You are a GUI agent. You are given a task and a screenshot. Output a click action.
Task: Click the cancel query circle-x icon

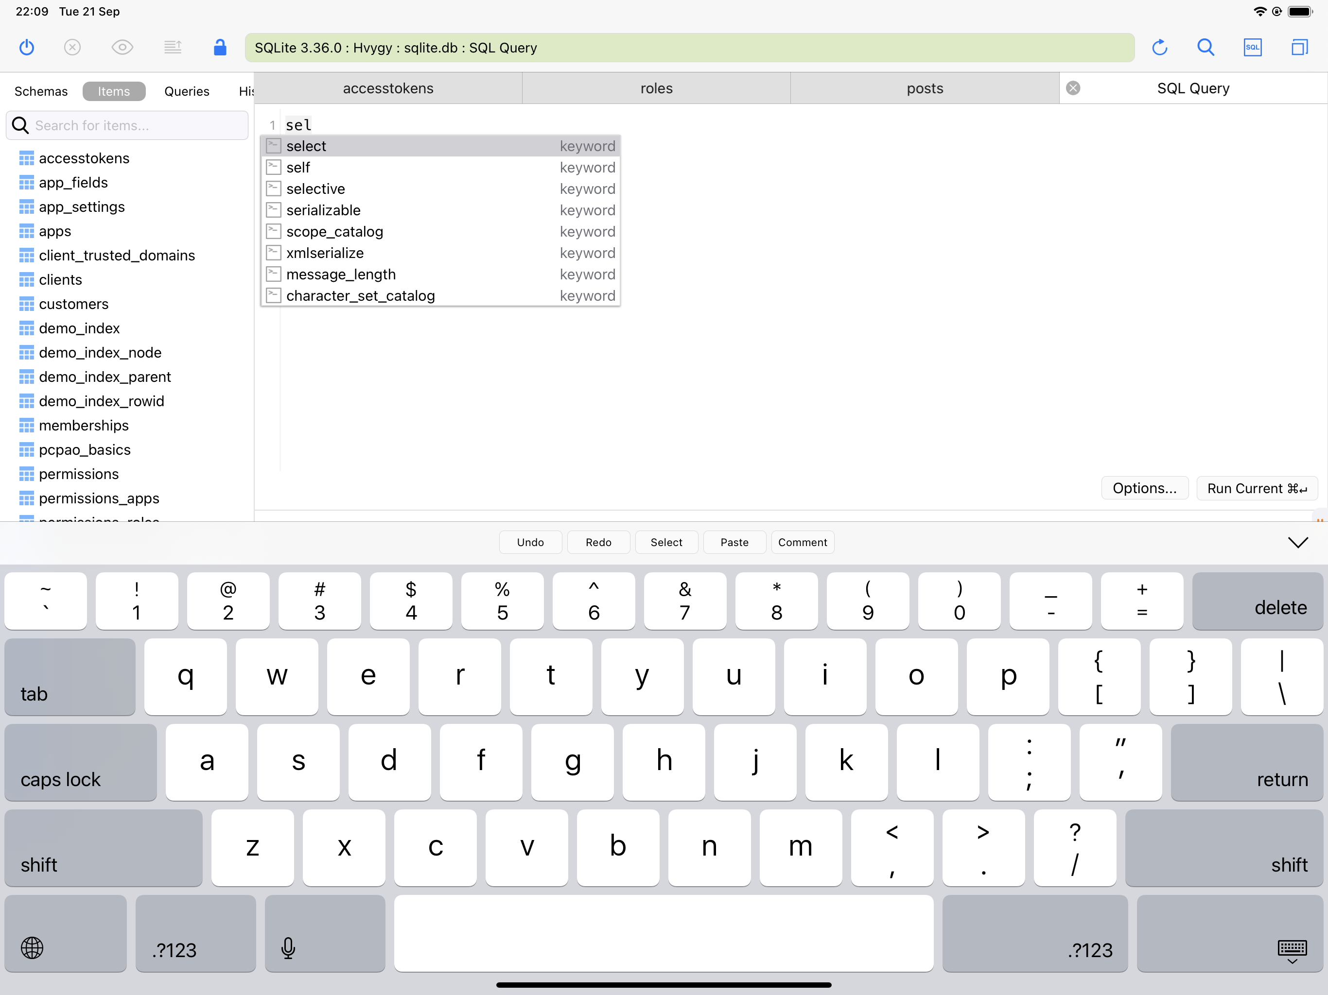pos(72,48)
